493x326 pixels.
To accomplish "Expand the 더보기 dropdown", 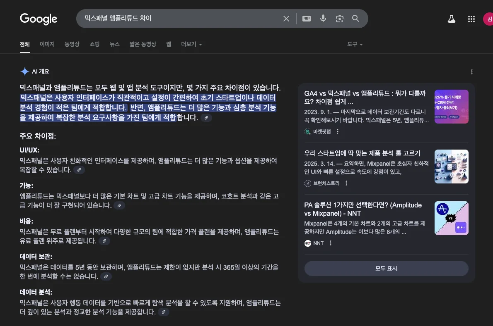I will point(191,44).
